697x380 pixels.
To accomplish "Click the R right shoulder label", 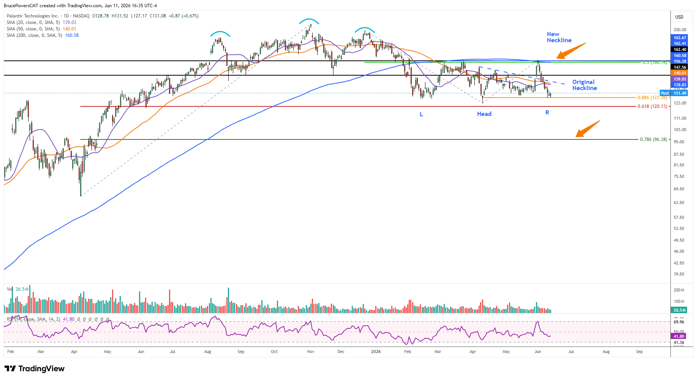I will (x=547, y=112).
